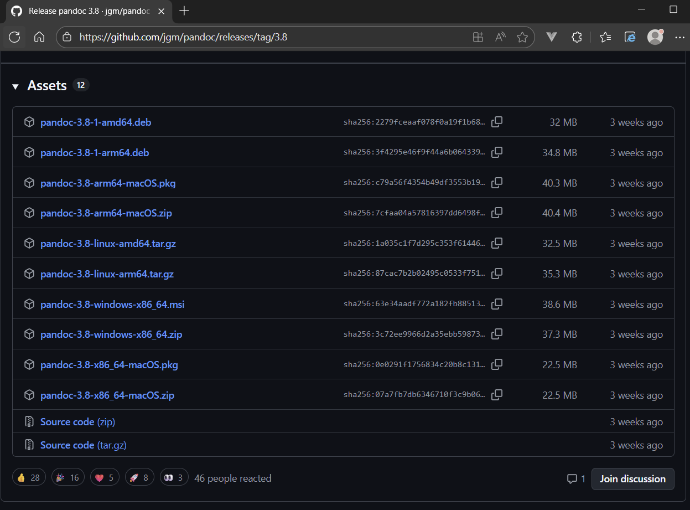The height and width of the screenshot is (510, 690).
Task: Download pandoc-3.8-1-amd64.deb
Action: point(96,122)
